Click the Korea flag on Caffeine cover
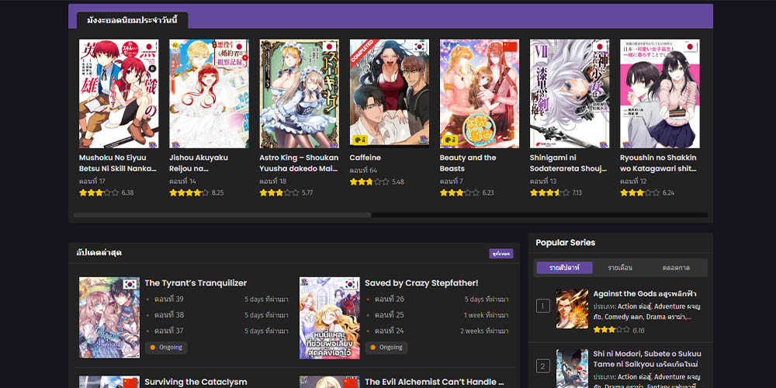 (x=419, y=47)
